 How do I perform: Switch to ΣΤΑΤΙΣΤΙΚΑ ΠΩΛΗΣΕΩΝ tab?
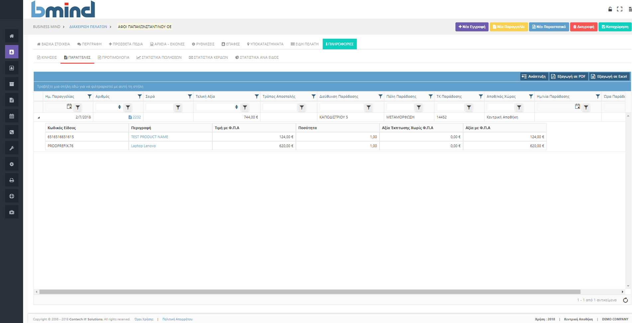point(159,57)
